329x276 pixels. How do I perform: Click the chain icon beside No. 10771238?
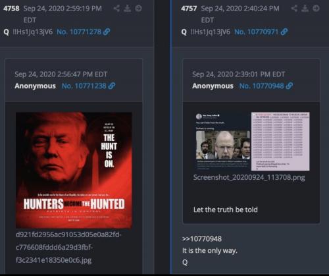112,86
